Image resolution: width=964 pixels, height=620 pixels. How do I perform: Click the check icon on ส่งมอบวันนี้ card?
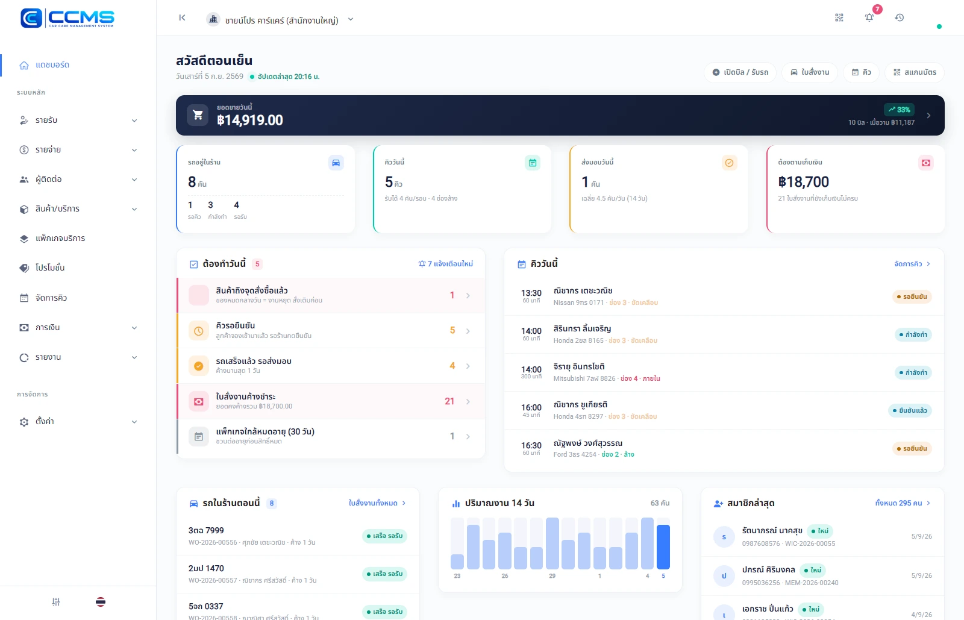(730, 163)
